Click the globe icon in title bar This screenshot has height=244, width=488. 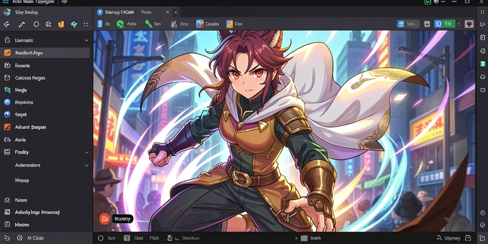(x=436, y=2)
